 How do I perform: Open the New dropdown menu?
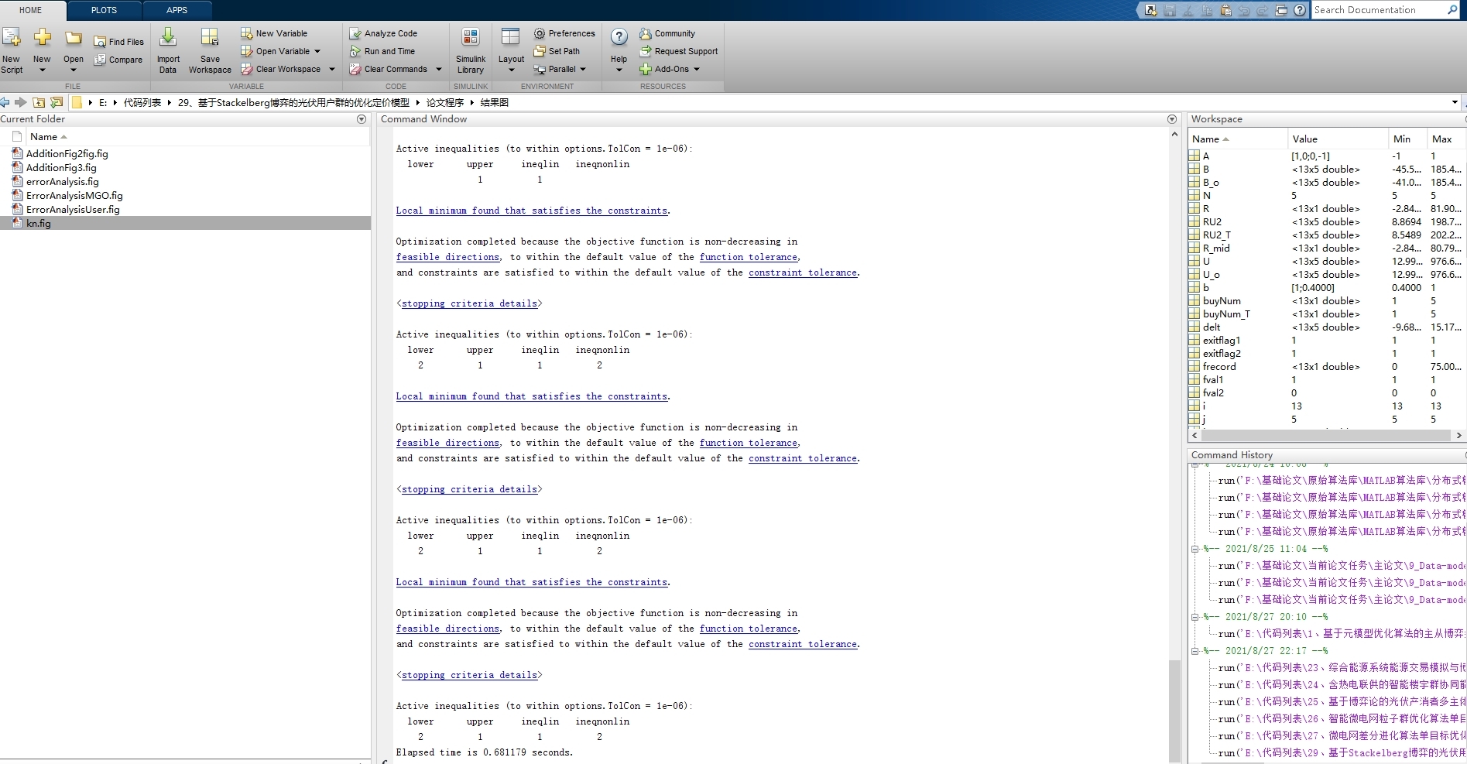tap(42, 70)
